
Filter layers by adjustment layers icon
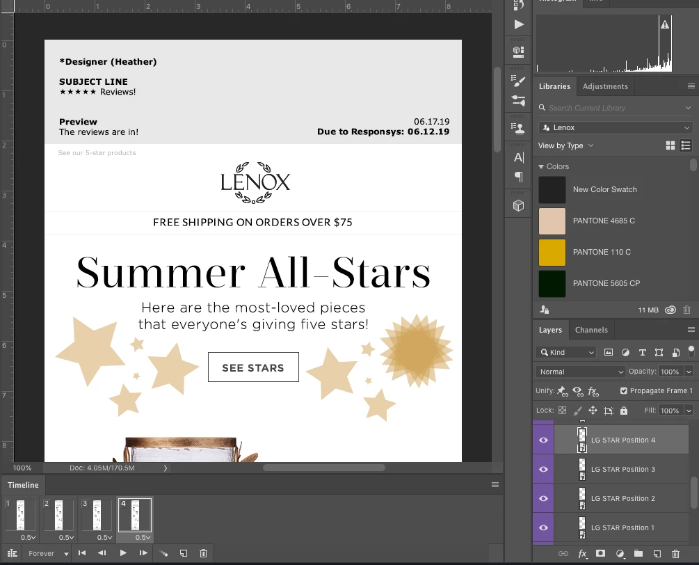tap(625, 352)
